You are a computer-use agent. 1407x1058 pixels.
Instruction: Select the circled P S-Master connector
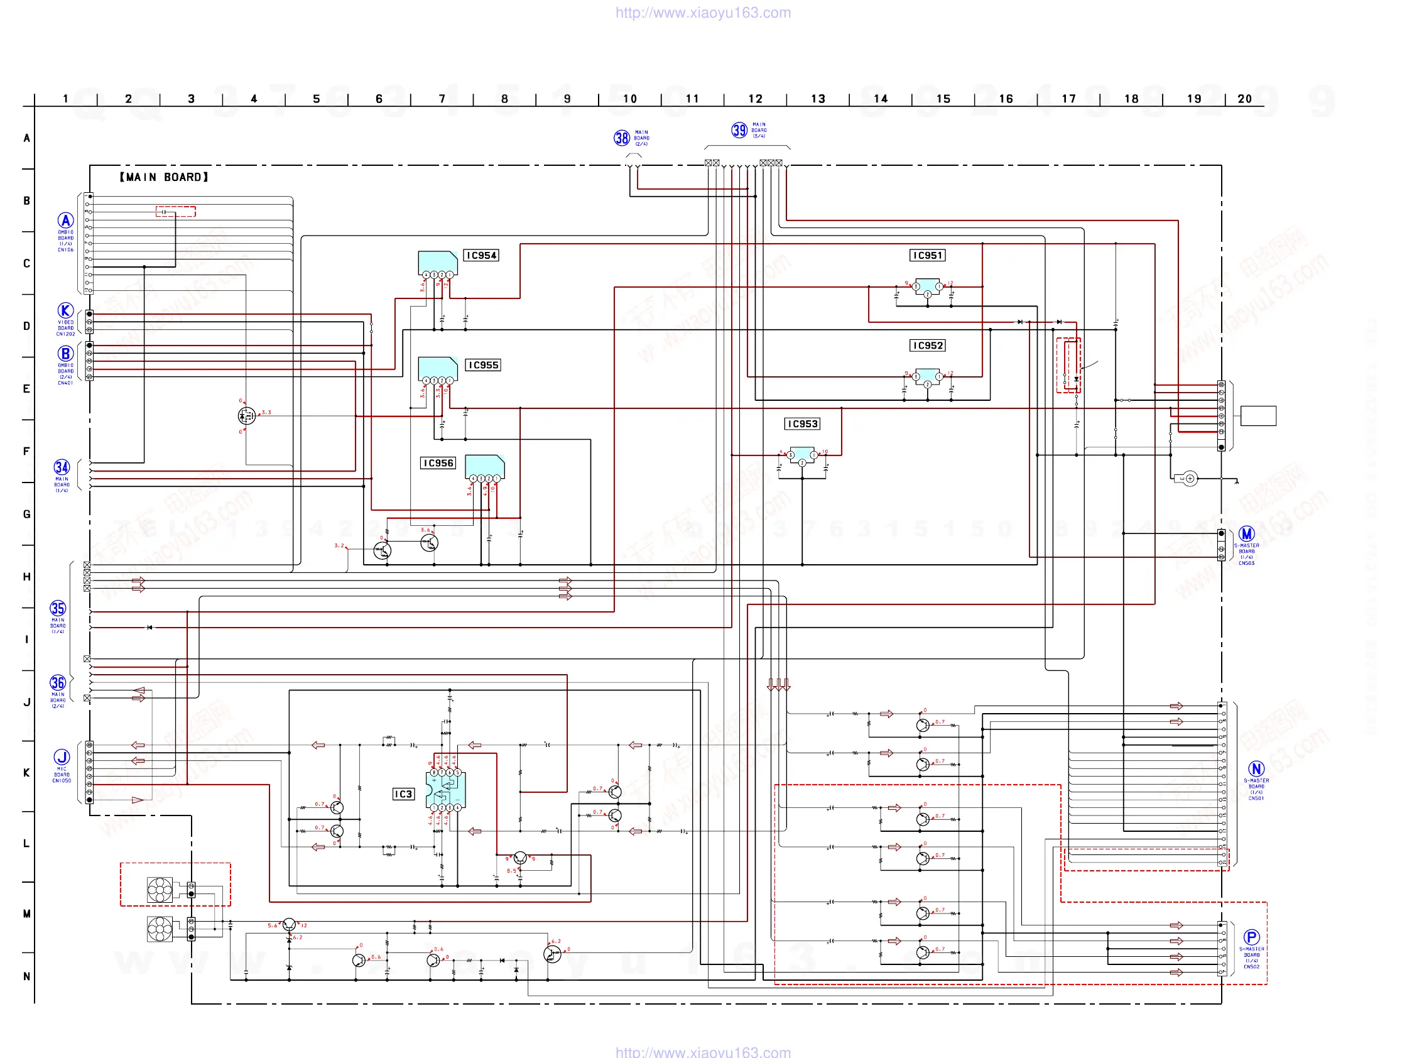point(1251,937)
